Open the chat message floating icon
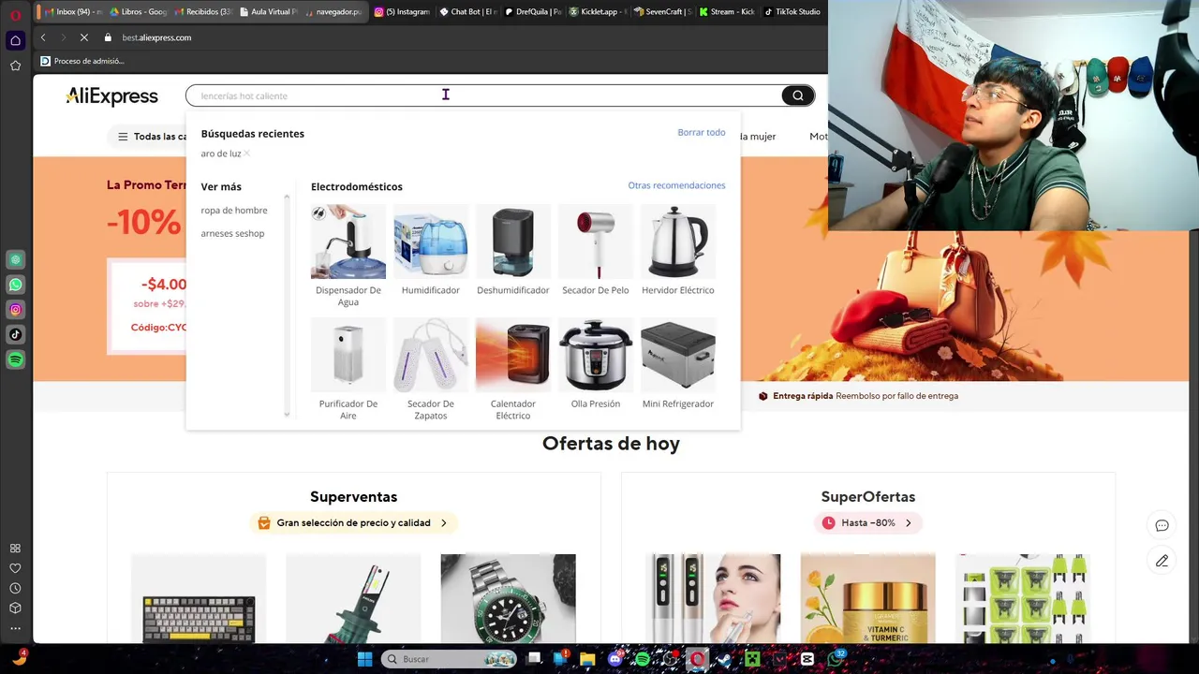This screenshot has width=1199, height=674. pos(1162,525)
